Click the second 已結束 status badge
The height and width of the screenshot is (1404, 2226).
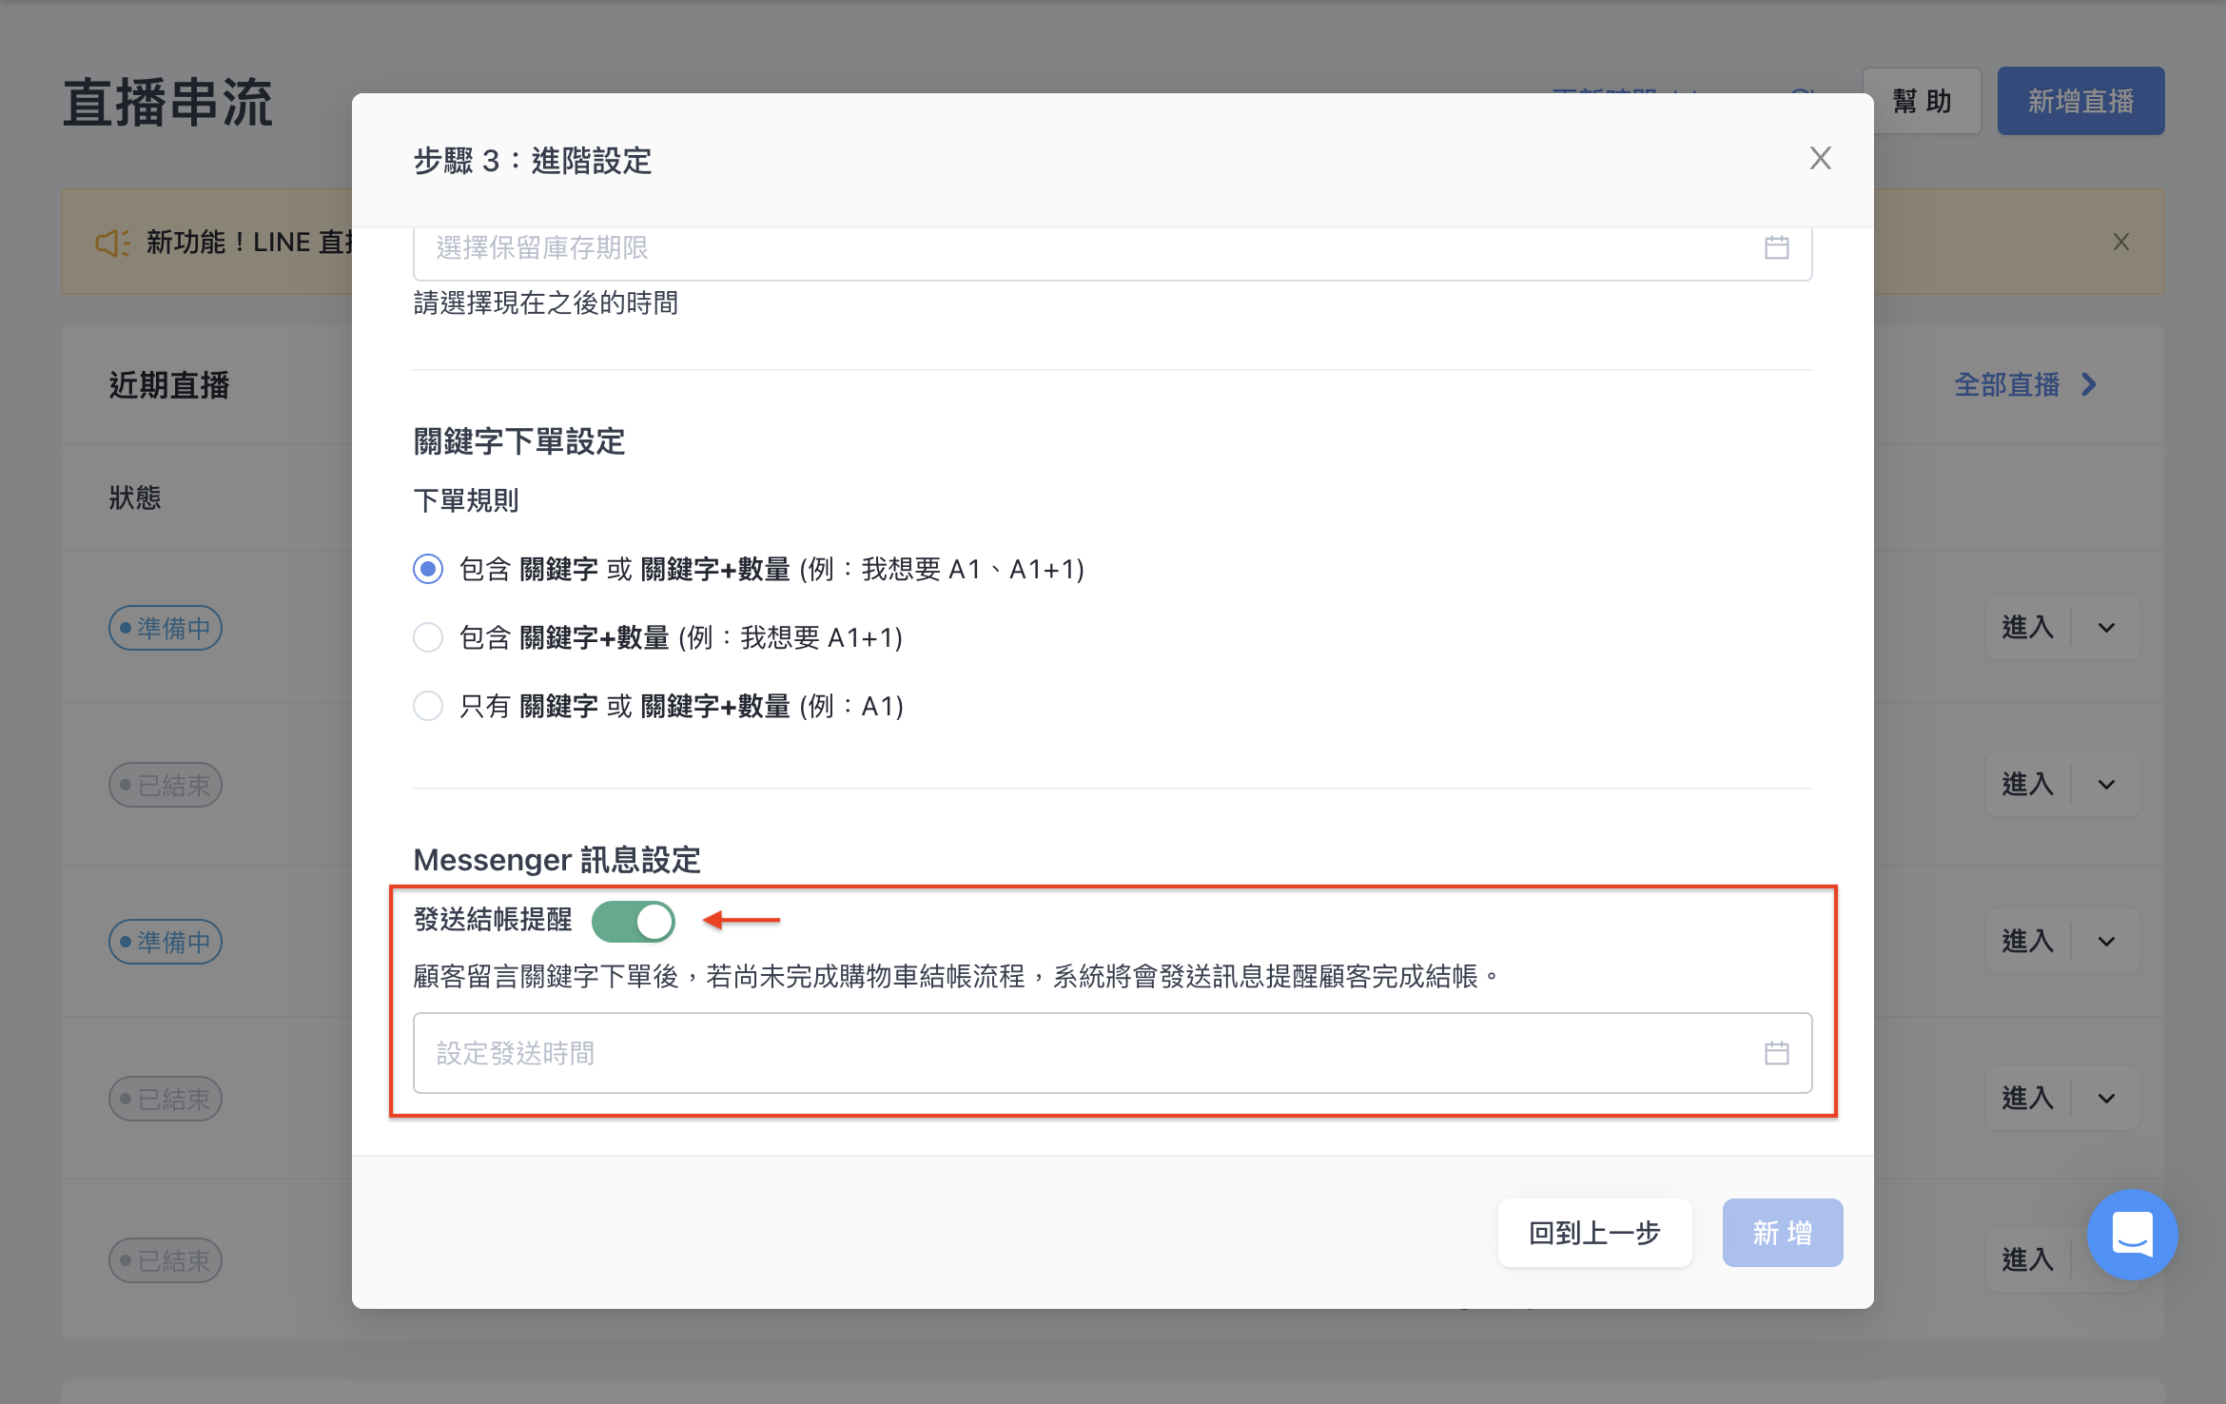(x=166, y=1099)
